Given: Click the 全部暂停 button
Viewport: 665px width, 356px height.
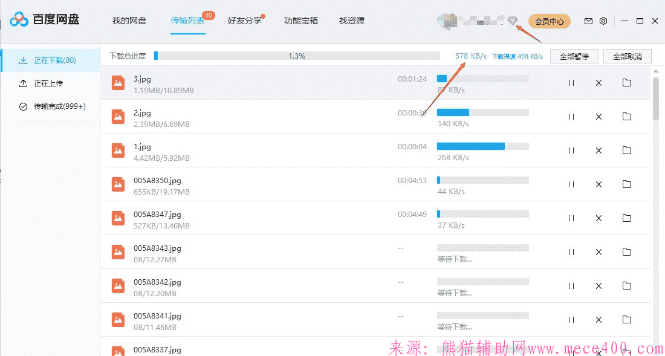Looking at the screenshot, I should pos(574,57).
